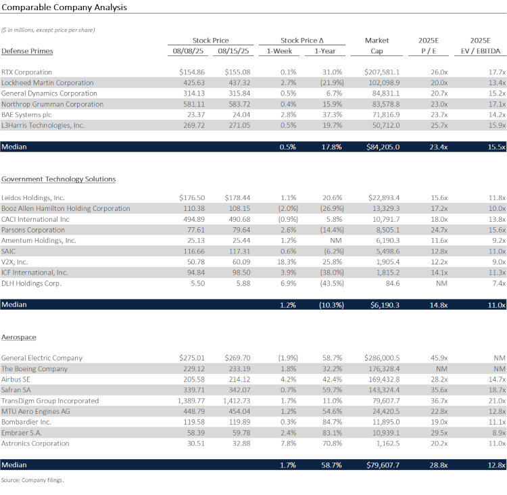507x495 pixels.
Task: Select the Market Cap column header
Action: pyautogui.click(x=377, y=45)
